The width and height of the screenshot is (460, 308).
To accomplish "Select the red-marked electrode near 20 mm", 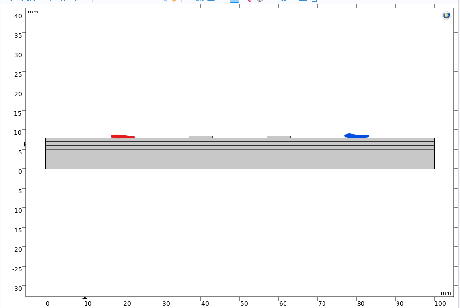I will [x=123, y=137].
